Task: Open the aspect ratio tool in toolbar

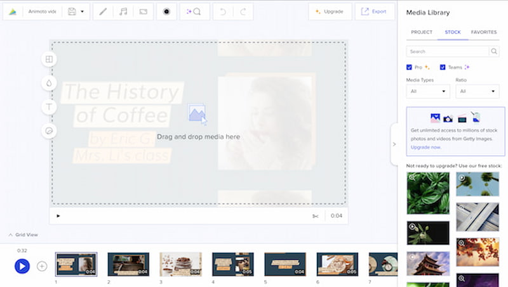Action: (143, 11)
